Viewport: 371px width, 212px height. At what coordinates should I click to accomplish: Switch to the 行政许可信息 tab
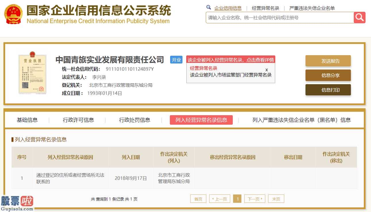[x=78, y=120]
